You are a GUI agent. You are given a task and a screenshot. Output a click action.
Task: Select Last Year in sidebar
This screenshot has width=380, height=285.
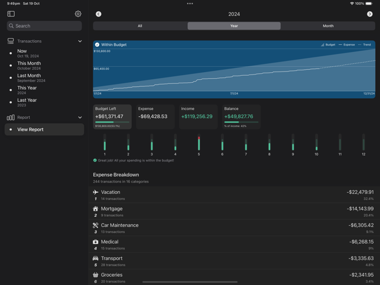[44, 102]
